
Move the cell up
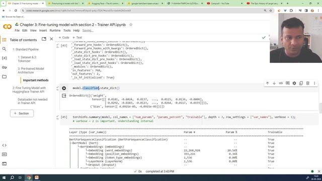pos(267,83)
